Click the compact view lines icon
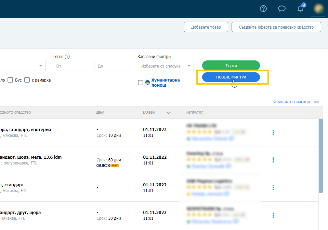Viewport: 328px width, 230px height. 316,101
